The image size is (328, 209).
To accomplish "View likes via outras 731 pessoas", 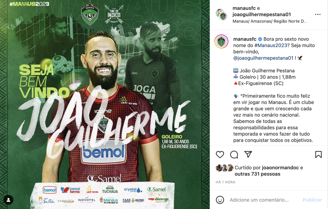I will click(257, 174).
